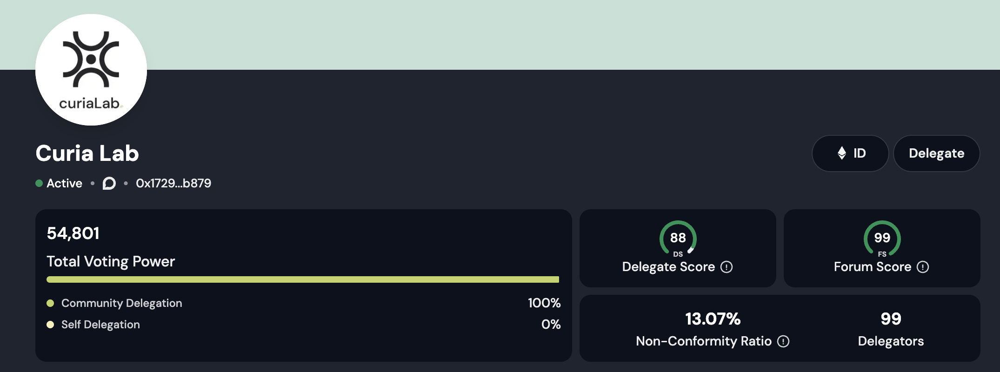Click the Curia Lab profile name
Viewport: 1000px width, 372px height.
click(87, 153)
